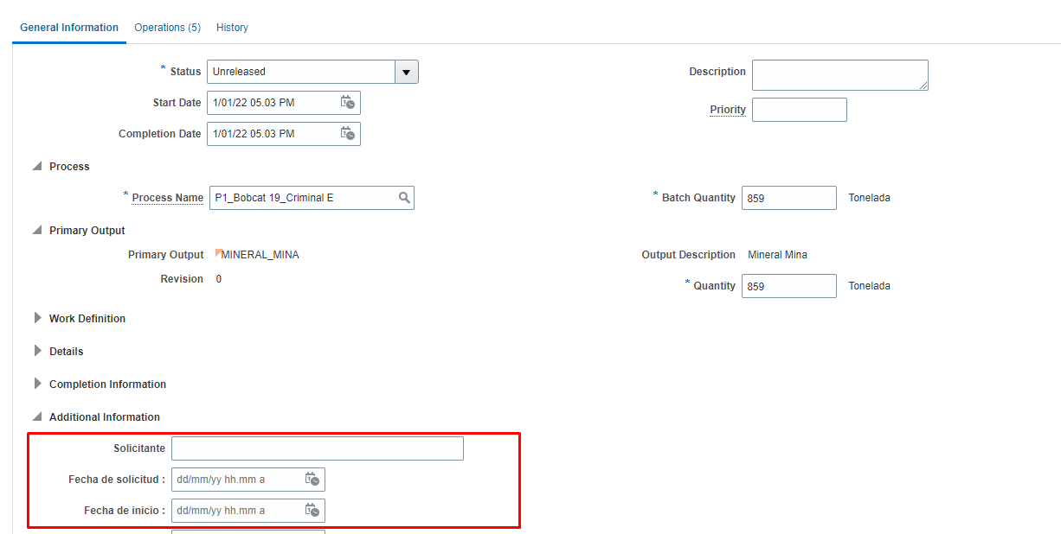
Task: Click the underlined Process Name label link
Action: coord(167,197)
